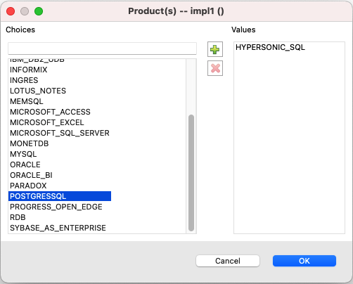Select MONETDB in the Choices list
353x284 pixels.
pyautogui.click(x=30, y=143)
